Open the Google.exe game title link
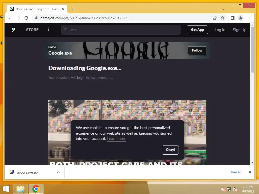This screenshot has height=194, width=259. [60, 53]
